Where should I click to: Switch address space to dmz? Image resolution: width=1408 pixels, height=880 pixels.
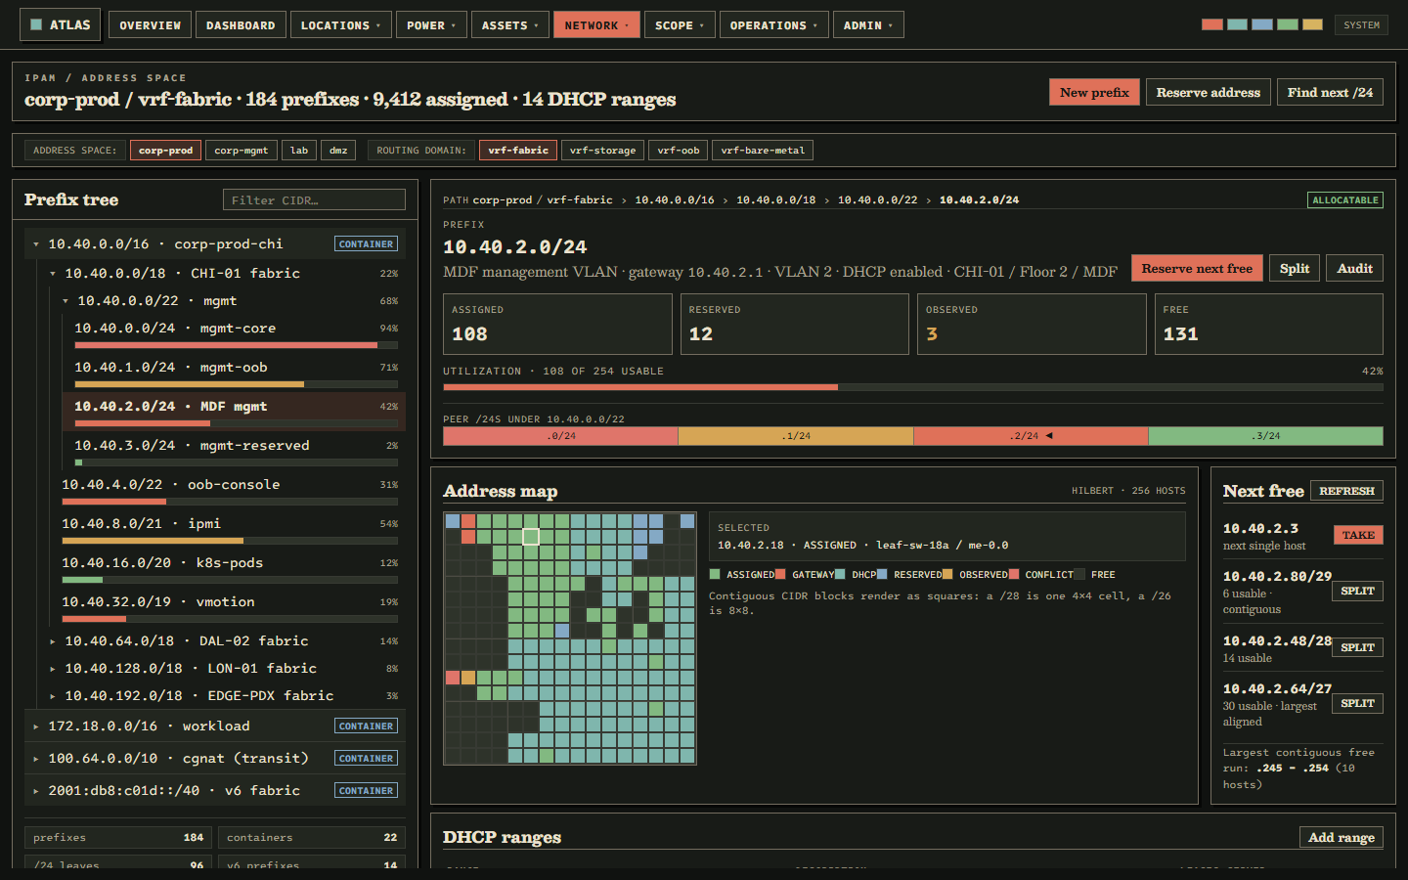338,151
